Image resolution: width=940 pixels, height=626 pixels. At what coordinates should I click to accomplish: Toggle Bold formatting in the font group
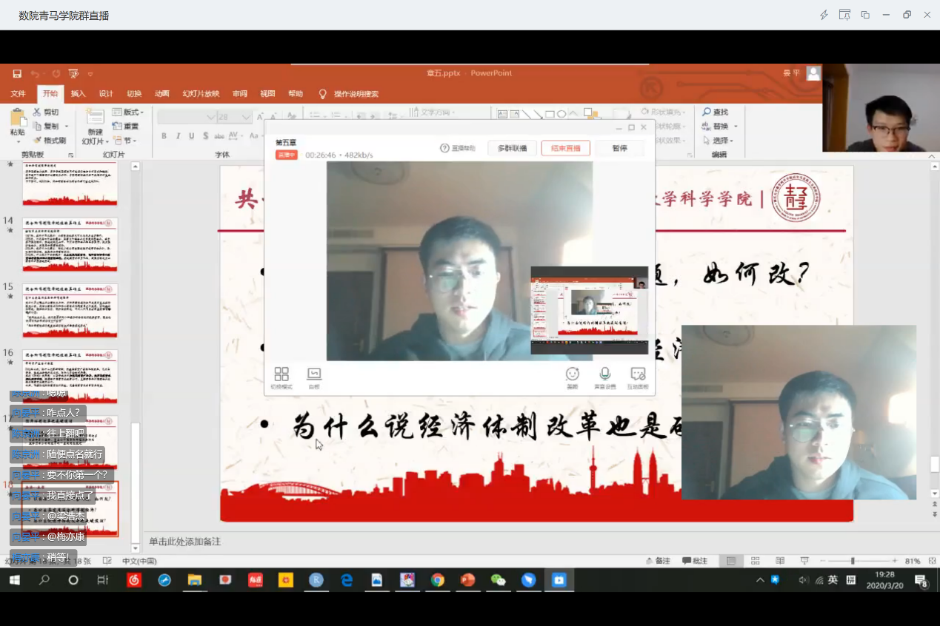click(x=164, y=136)
